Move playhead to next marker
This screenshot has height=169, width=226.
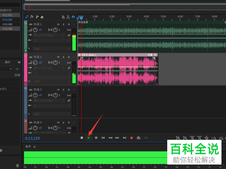tap(124, 138)
